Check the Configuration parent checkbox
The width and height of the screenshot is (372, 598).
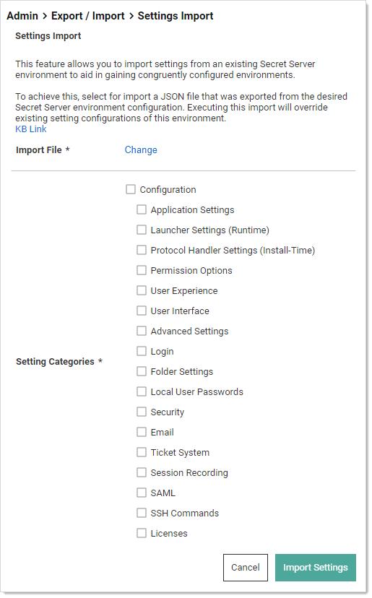point(131,189)
